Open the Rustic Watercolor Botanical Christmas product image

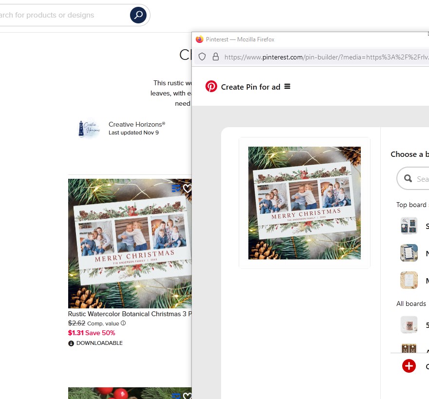point(130,244)
